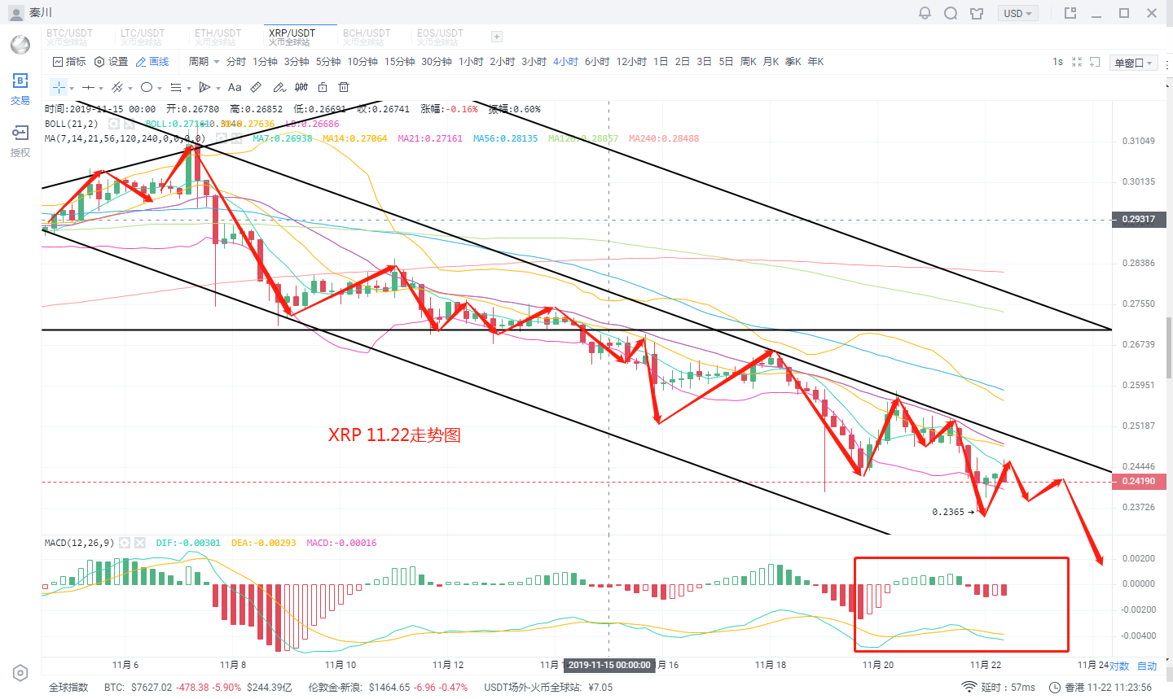Select the ellipse shape tool

[147, 87]
